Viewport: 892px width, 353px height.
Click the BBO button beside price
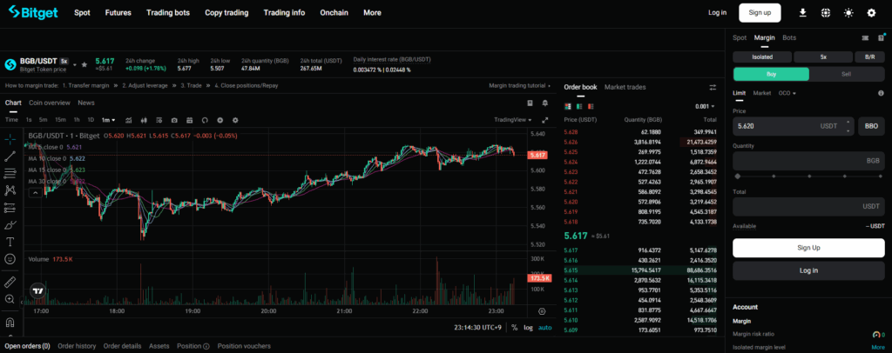click(871, 126)
